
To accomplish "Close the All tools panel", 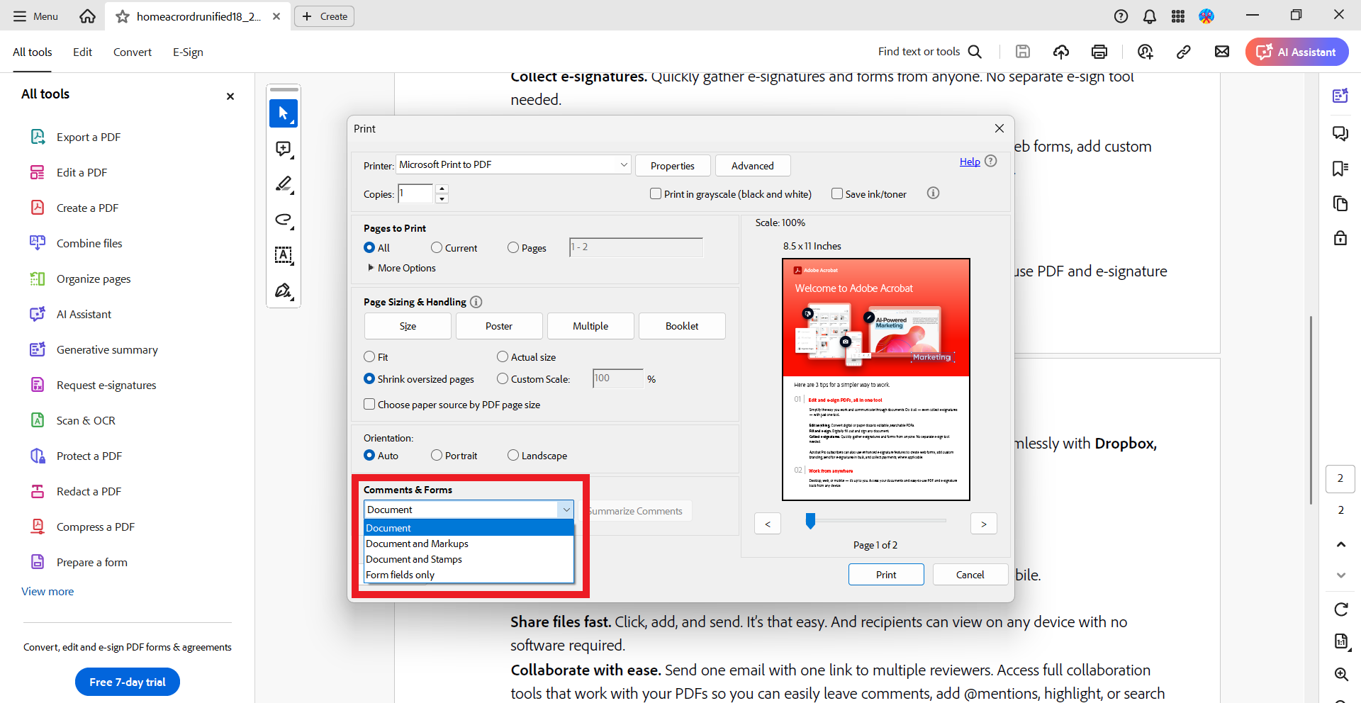I will coord(230,96).
